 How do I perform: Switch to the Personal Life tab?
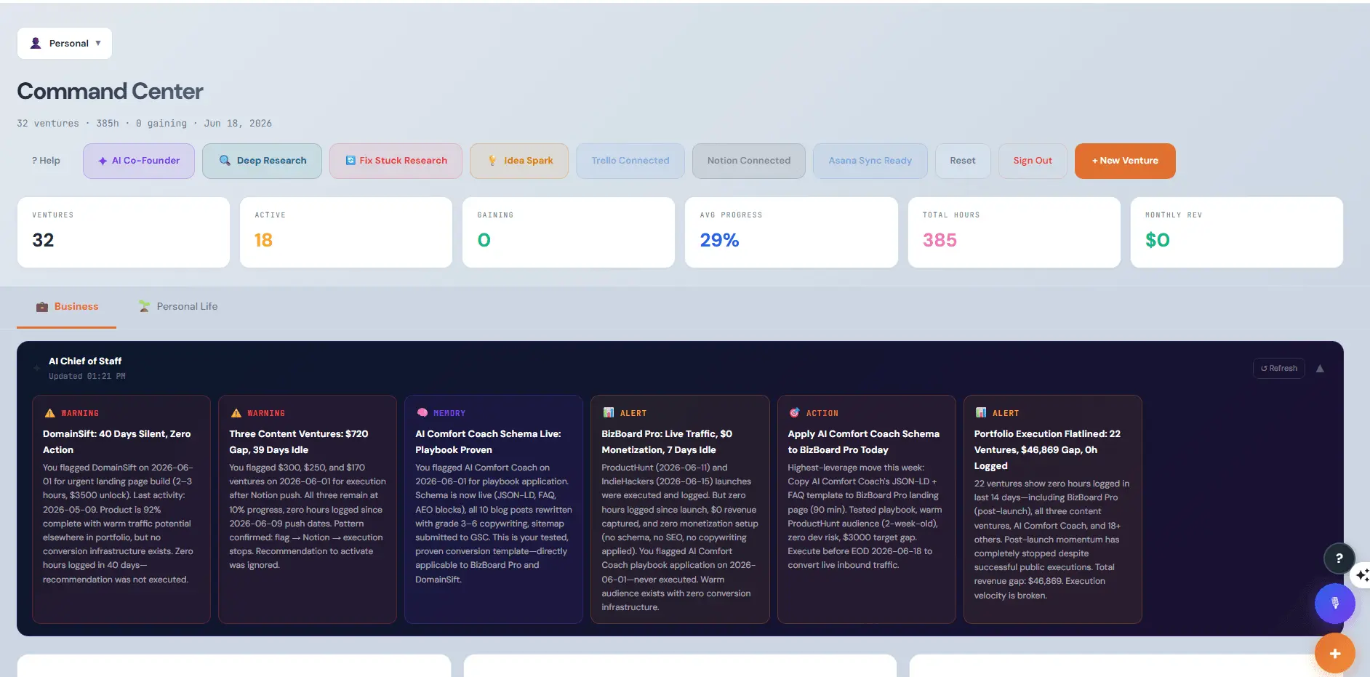tap(178, 307)
